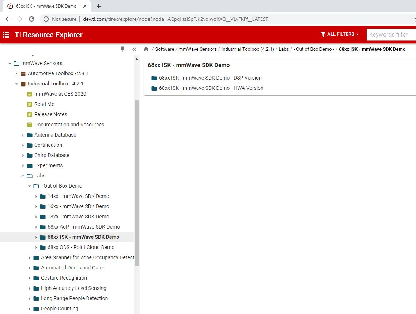Viewport: 416px width, 314px height.
Task: Select Documentation and Resources item
Action: pyautogui.click(x=69, y=125)
